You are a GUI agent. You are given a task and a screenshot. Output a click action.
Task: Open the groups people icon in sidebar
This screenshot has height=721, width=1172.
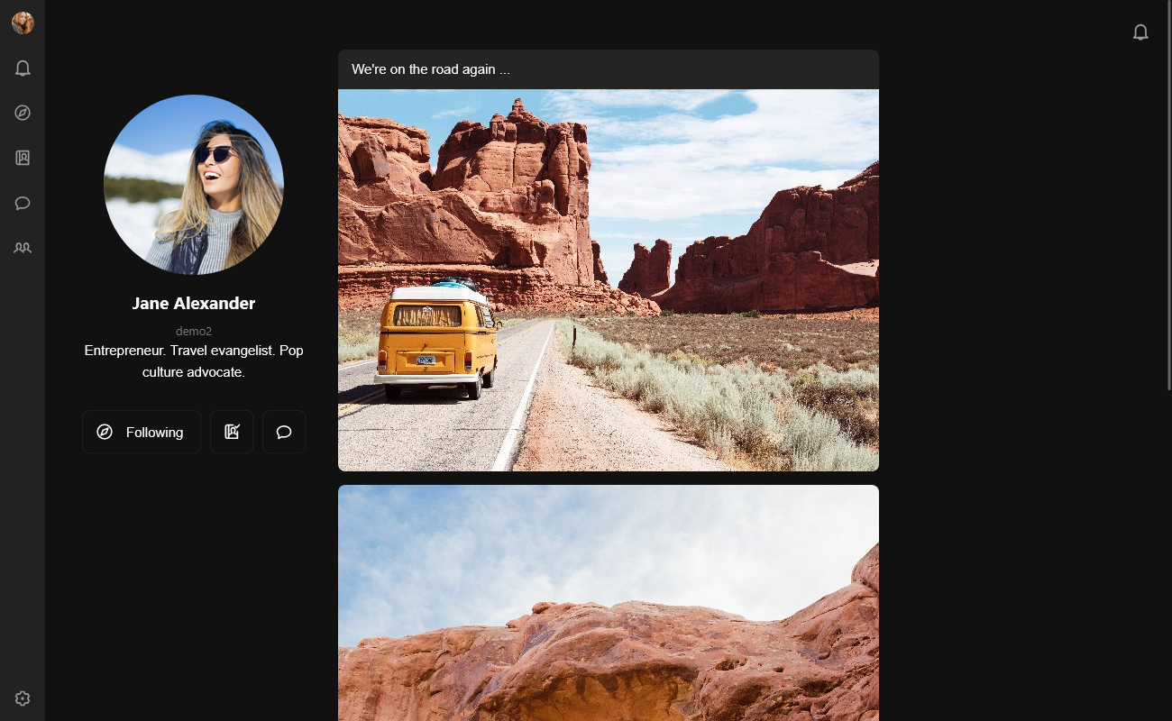click(x=23, y=248)
